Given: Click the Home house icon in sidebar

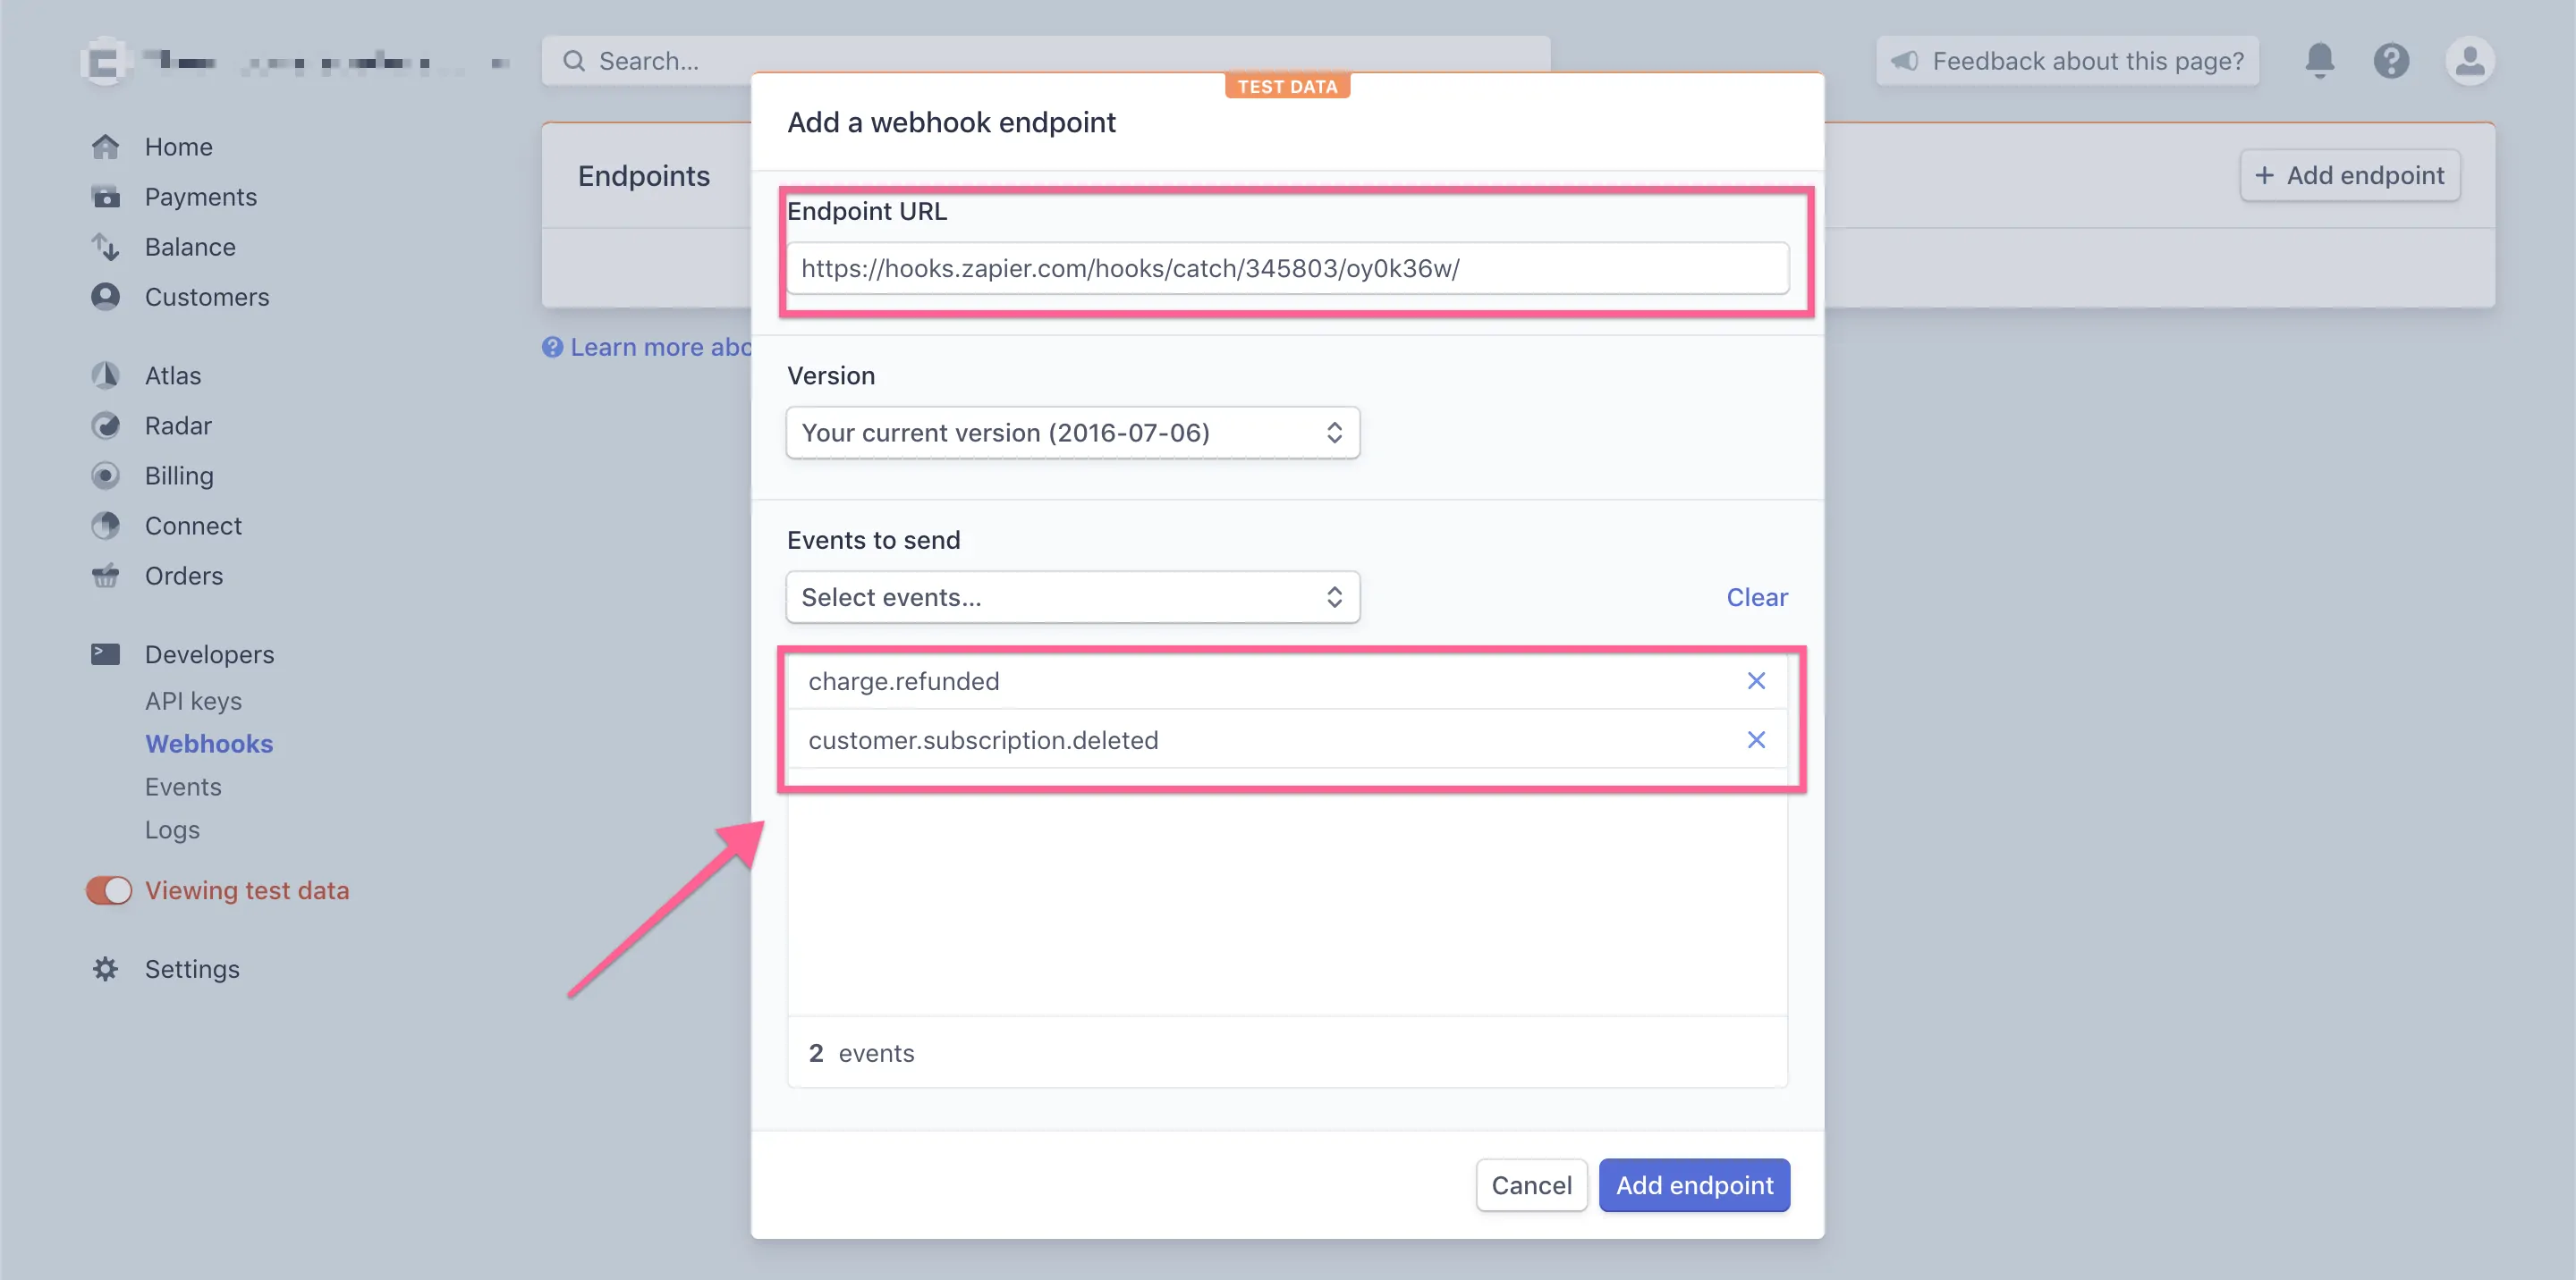Looking at the screenshot, I should tap(105, 147).
